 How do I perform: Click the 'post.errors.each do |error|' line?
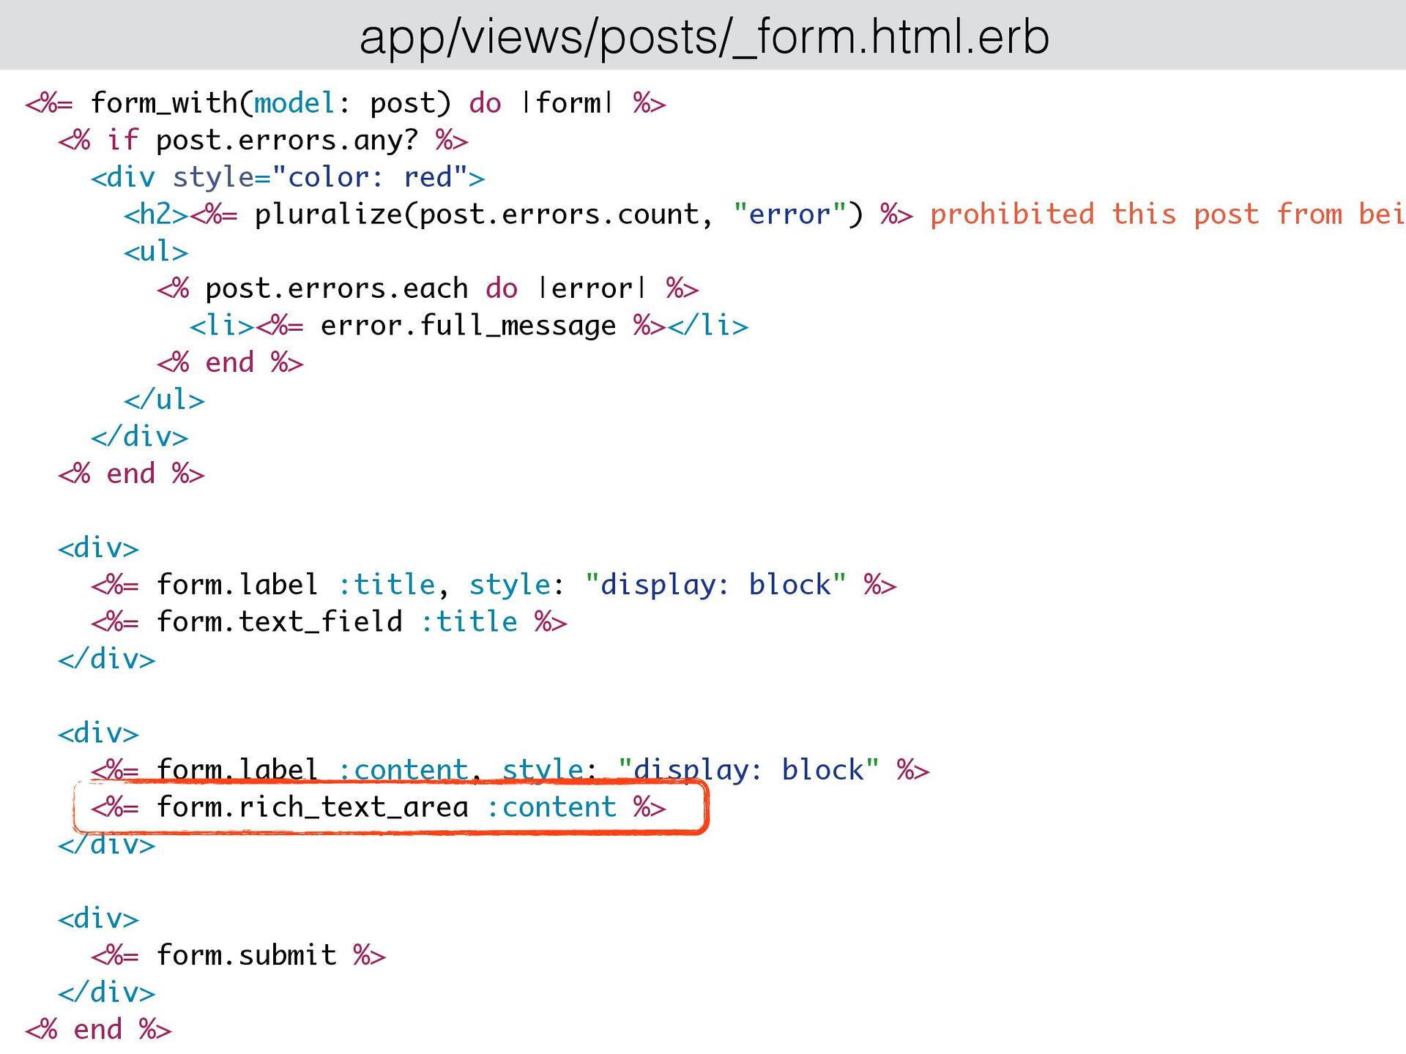point(427,288)
